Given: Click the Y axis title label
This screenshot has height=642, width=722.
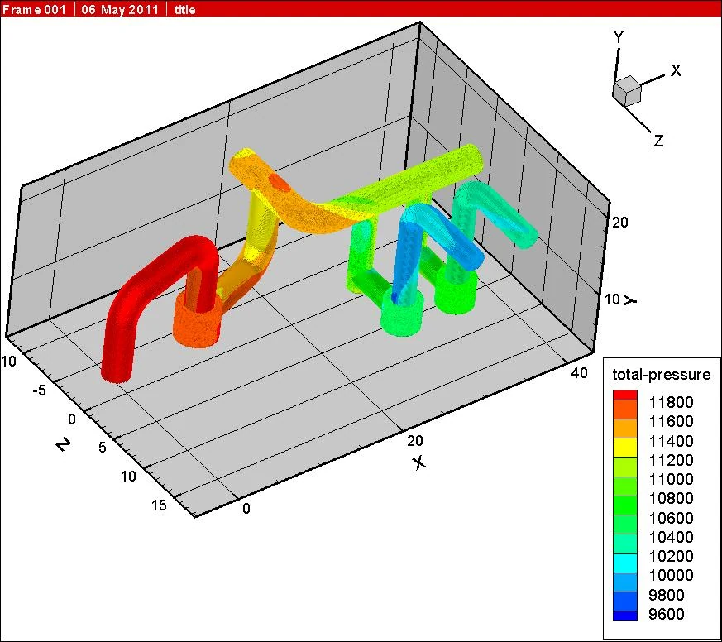Looking at the screenshot, I should coord(630,300).
